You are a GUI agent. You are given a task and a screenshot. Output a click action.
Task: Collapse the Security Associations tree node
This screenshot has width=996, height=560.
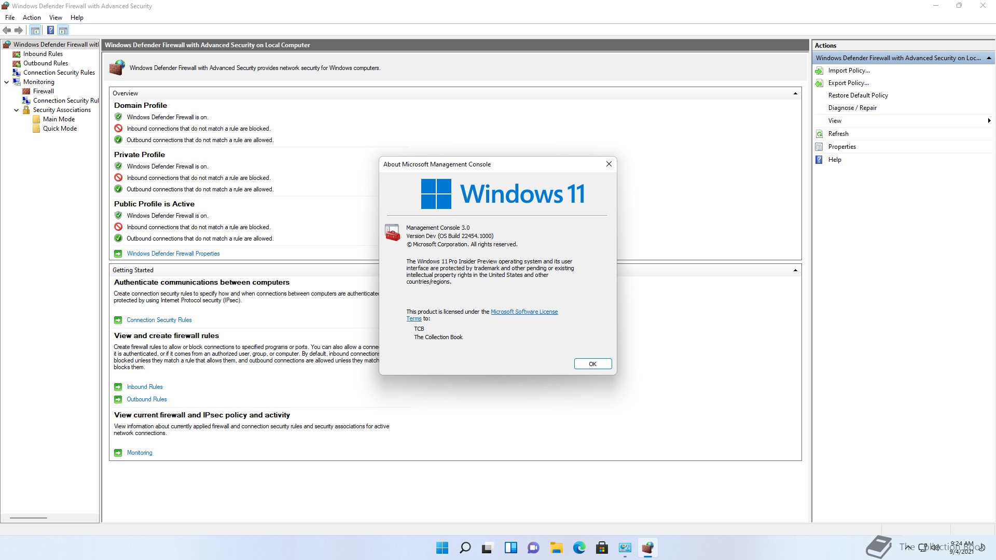point(16,110)
